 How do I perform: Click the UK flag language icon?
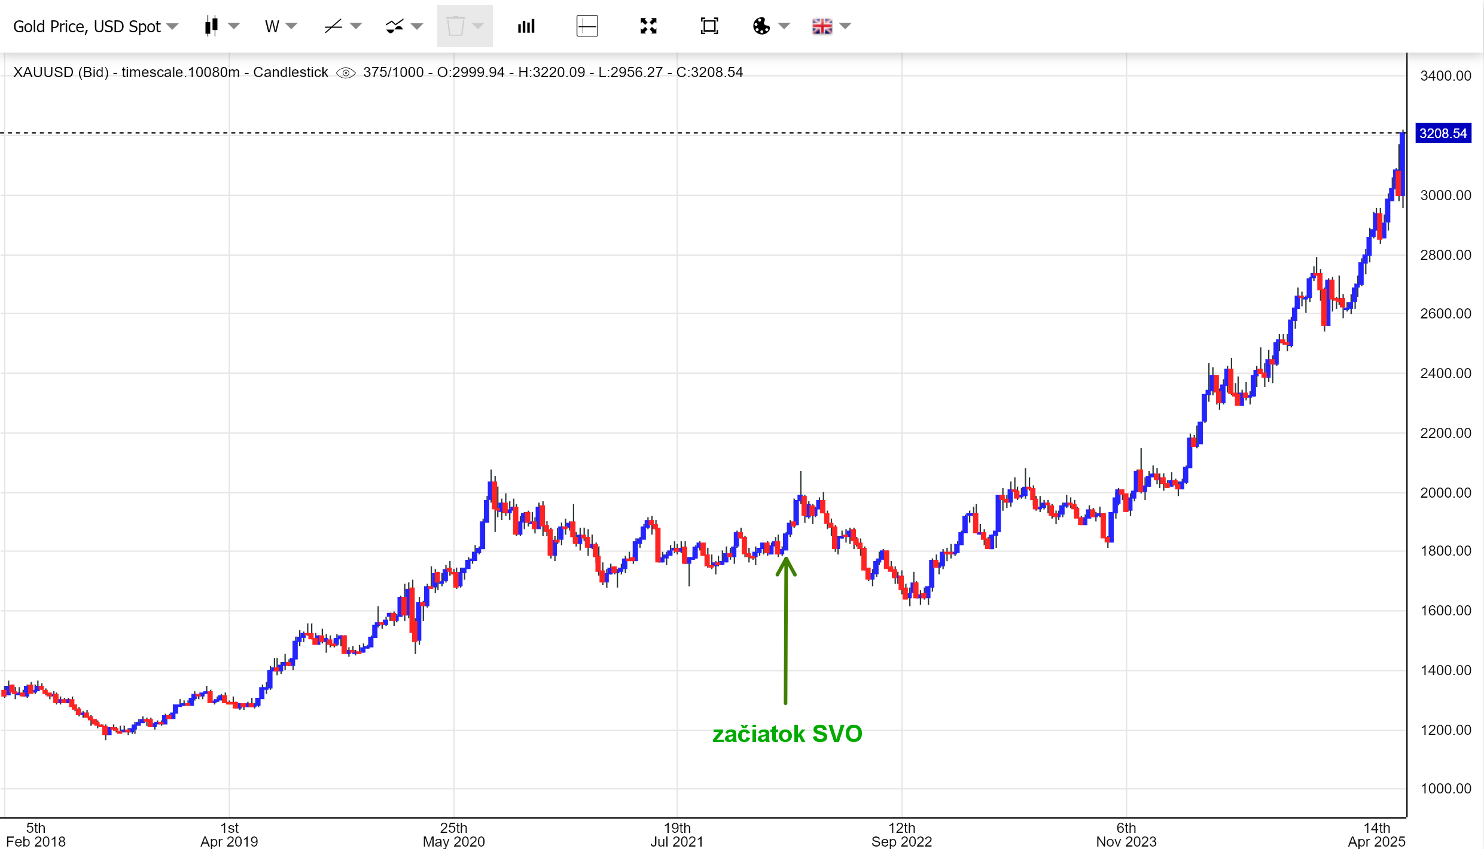click(822, 26)
